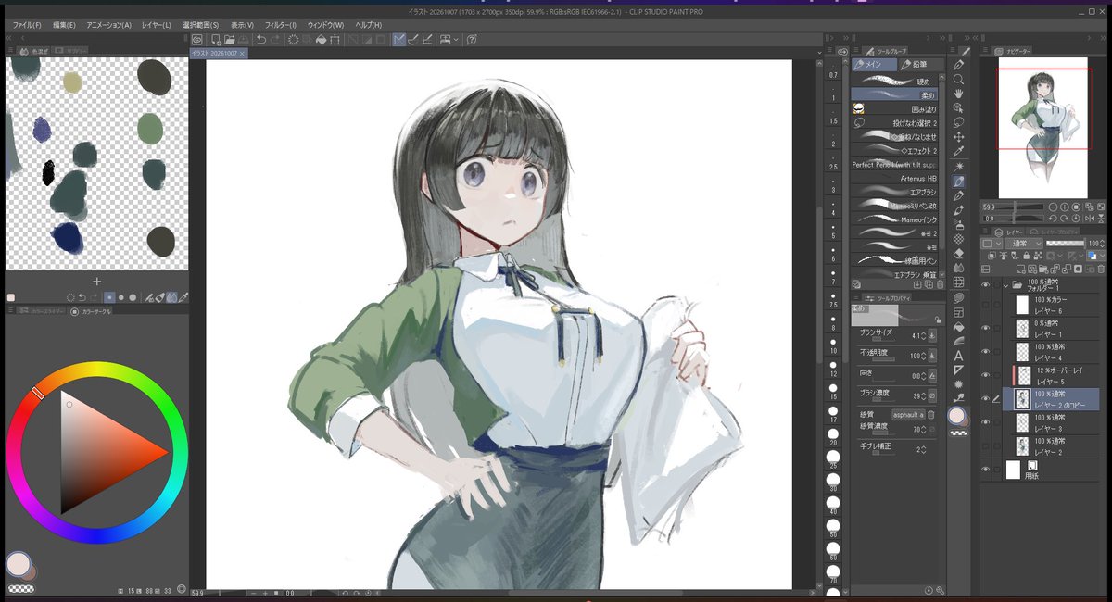
Task: Toggle visibility of レイヤー 3
Action: coord(985,422)
